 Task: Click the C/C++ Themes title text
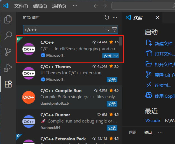point(56,67)
